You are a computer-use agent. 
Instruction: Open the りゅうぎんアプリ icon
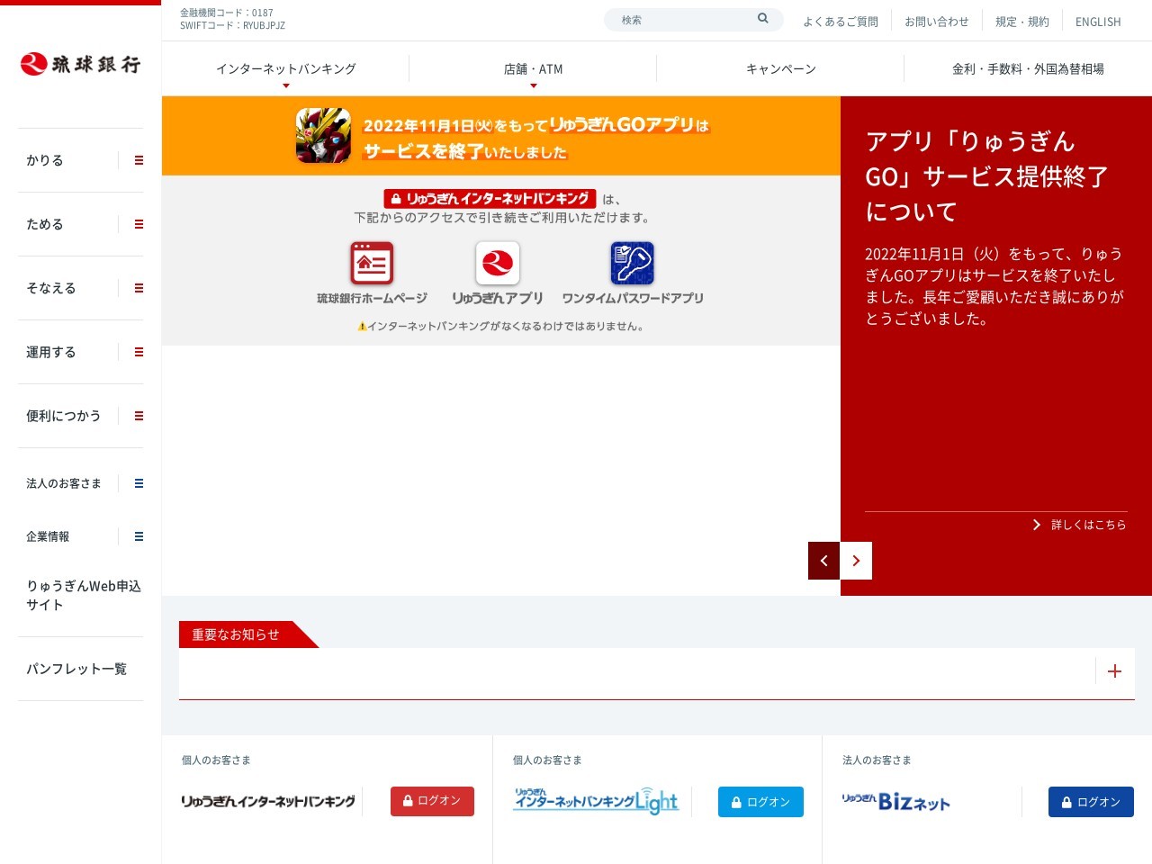498,263
